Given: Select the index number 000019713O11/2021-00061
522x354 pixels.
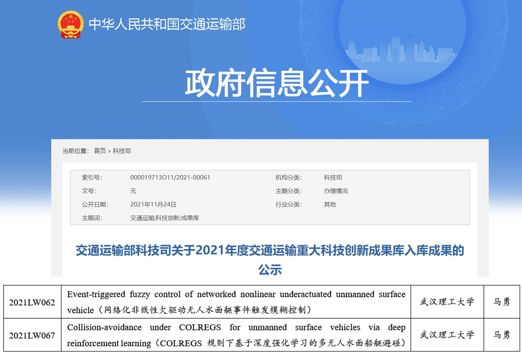Looking at the screenshot, I should pos(170,178).
